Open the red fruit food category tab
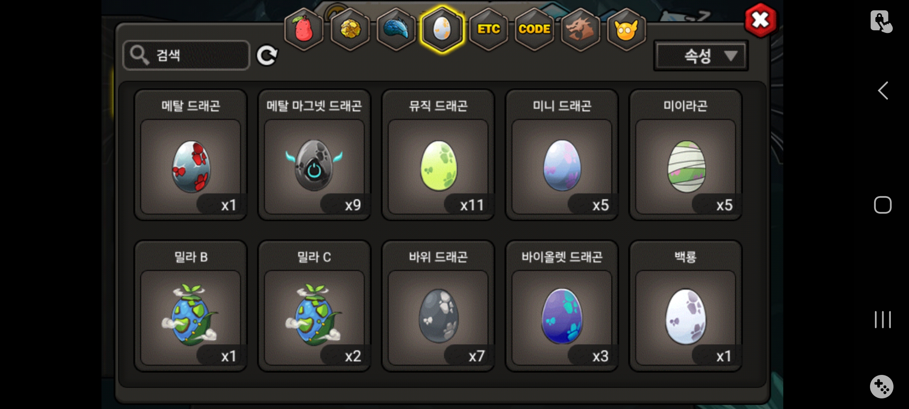 pyautogui.click(x=304, y=29)
